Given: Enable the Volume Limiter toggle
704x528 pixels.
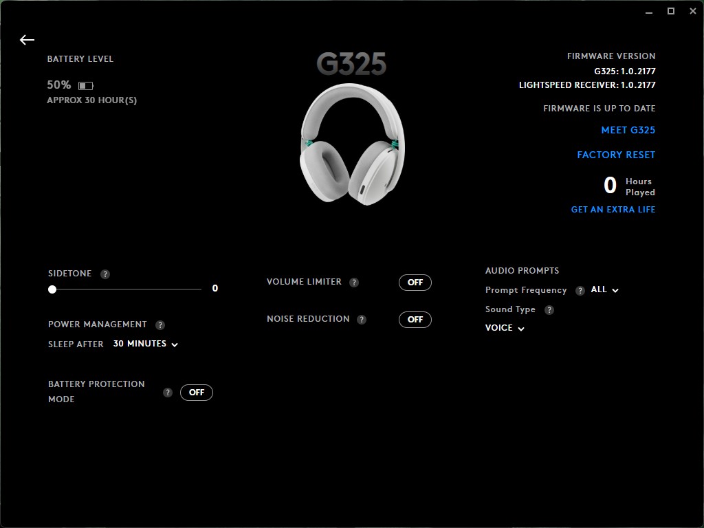Looking at the screenshot, I should pyautogui.click(x=415, y=283).
